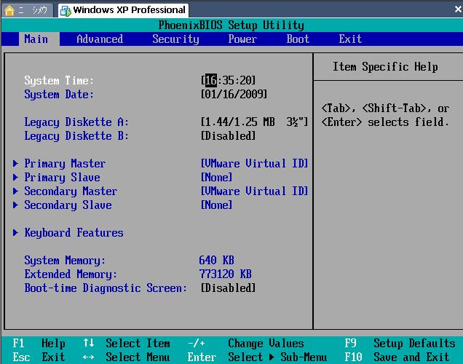Click the System Memory 640 KB value

pyautogui.click(x=216, y=260)
